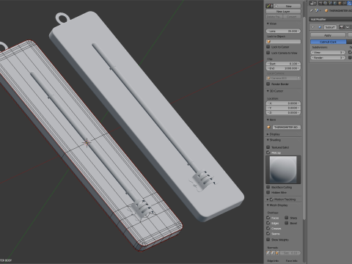352x264 pixels.
Task: Expand the Motion Tracking panel
Action: pyautogui.click(x=268, y=199)
